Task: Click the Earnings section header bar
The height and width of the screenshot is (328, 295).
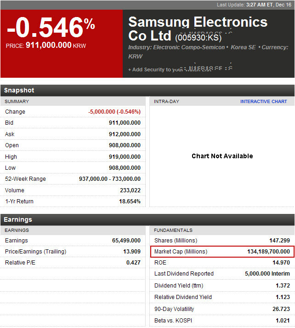Action: pos(147,219)
